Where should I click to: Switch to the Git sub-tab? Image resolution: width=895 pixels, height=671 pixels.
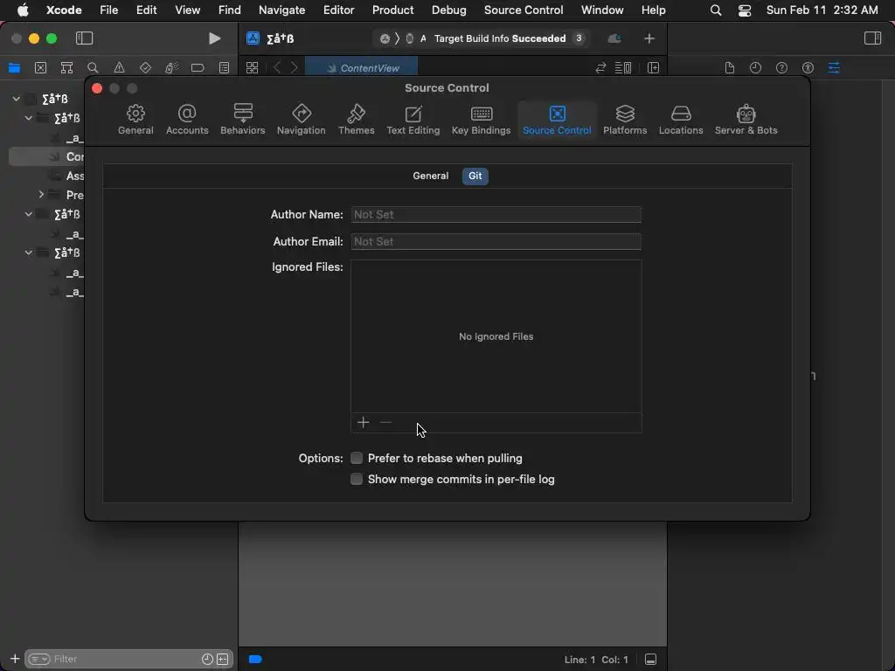tap(475, 176)
